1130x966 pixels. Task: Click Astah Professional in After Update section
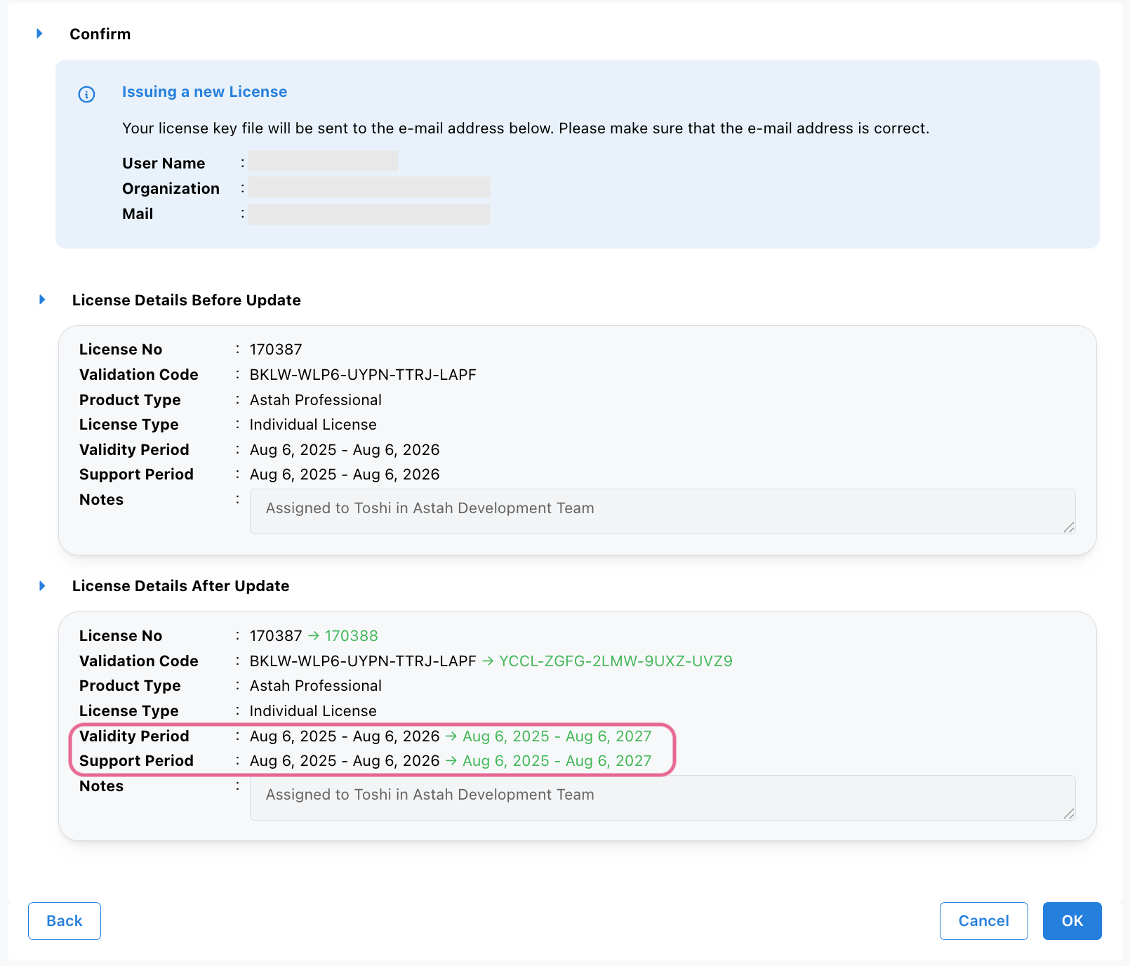pos(316,686)
